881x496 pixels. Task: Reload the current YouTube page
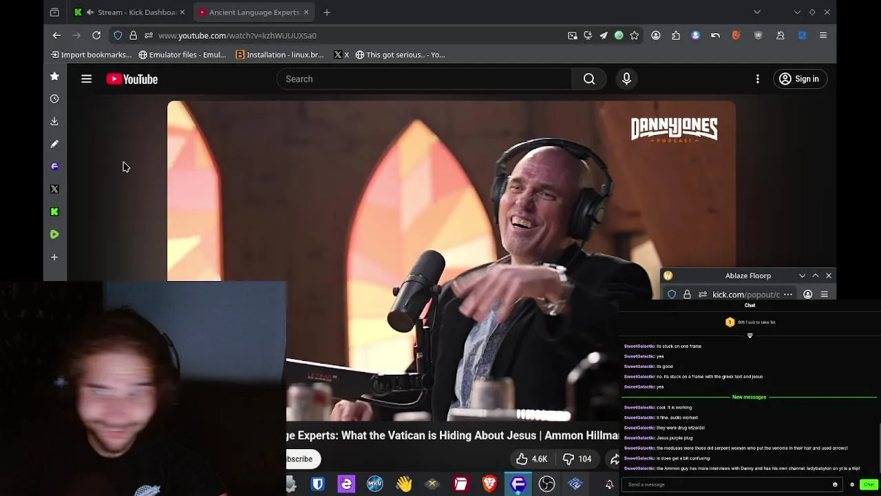(96, 35)
